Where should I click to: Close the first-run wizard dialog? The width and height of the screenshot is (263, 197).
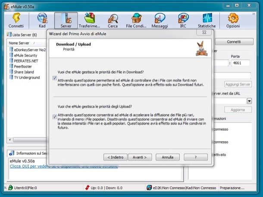click(x=204, y=32)
